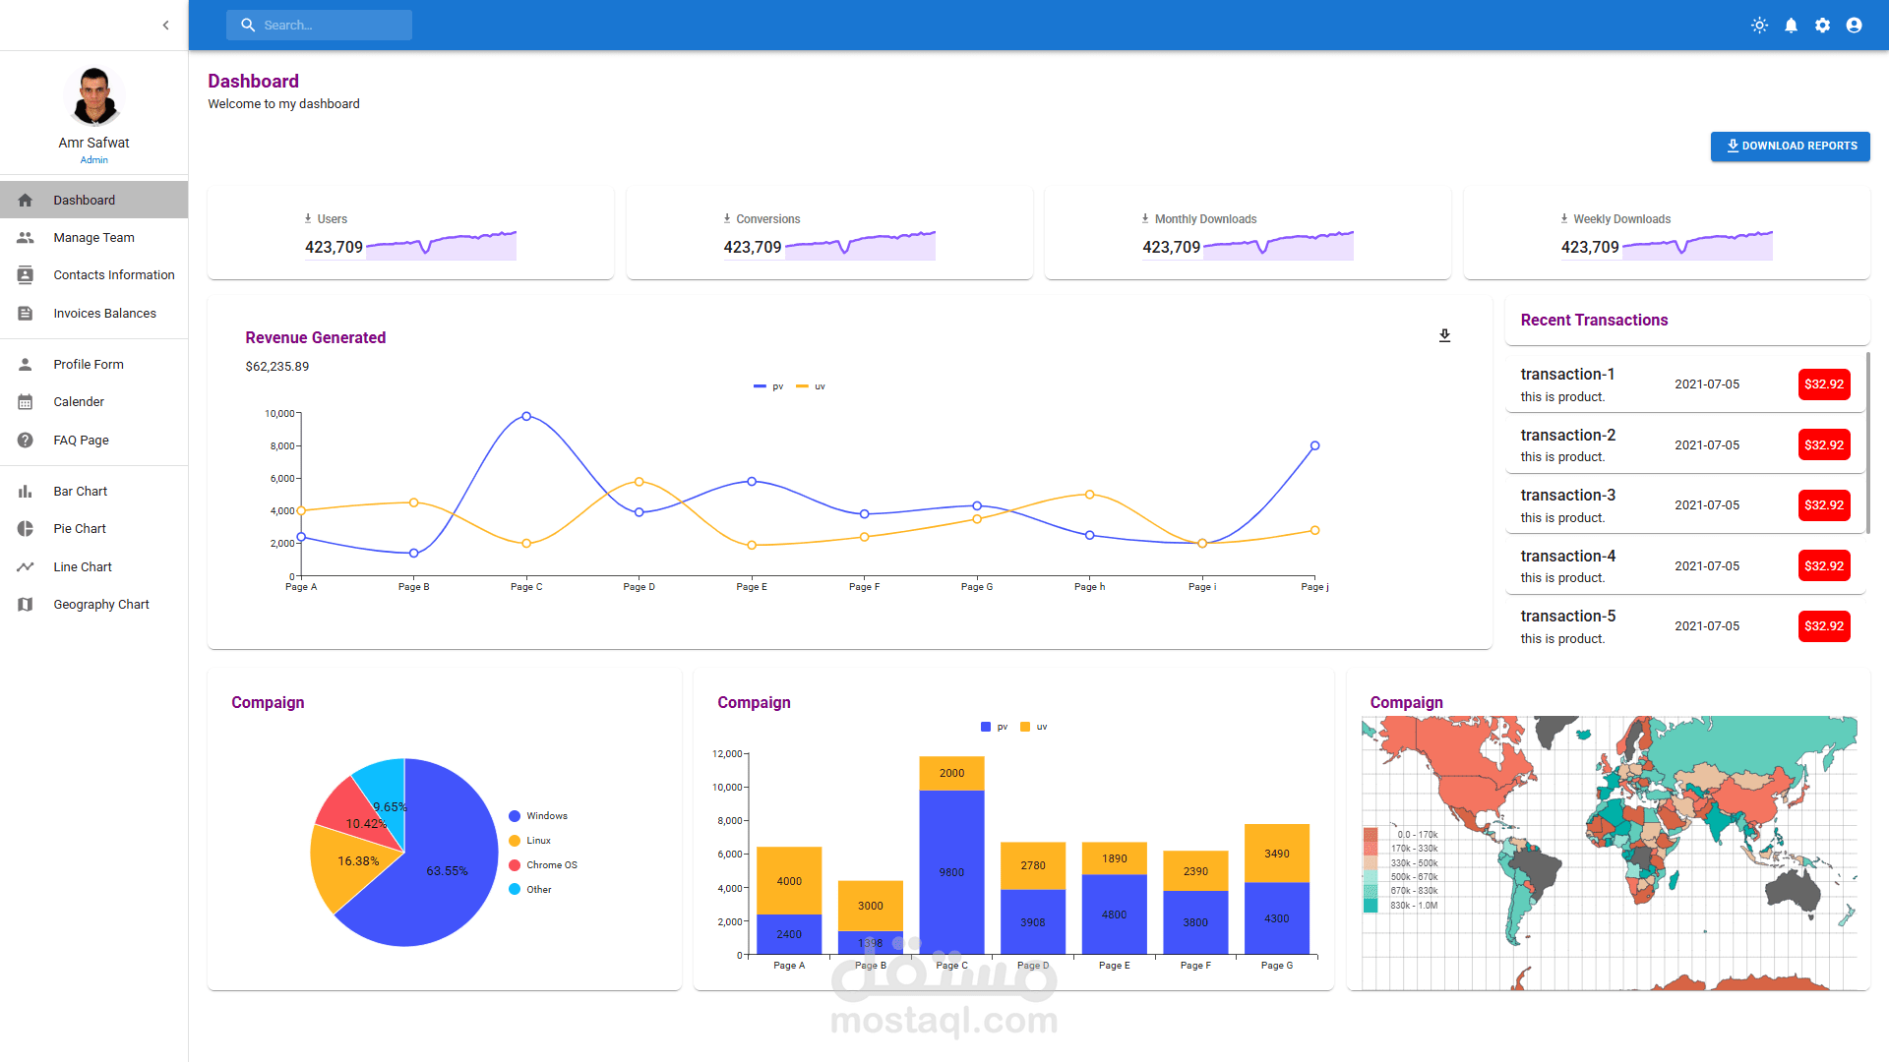The width and height of the screenshot is (1889, 1062).
Task: Click the Download Reports button
Action: pos(1790,146)
